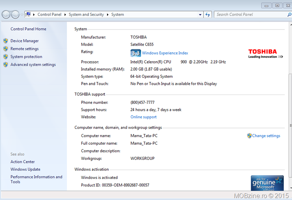Click the genuine Microsoft software badge

[x=267, y=183]
